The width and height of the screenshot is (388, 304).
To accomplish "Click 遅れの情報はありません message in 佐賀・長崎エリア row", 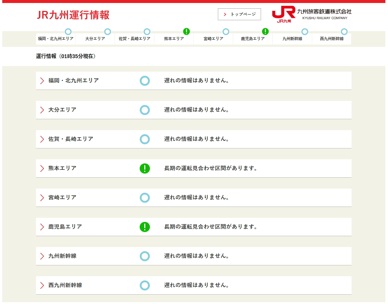I will pyautogui.click(x=196, y=139).
